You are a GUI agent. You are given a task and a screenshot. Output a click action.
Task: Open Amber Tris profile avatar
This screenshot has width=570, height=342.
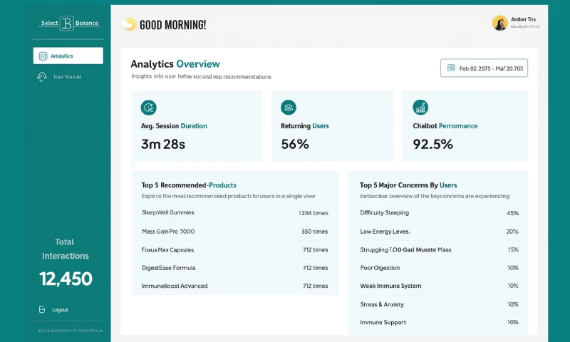pos(500,23)
